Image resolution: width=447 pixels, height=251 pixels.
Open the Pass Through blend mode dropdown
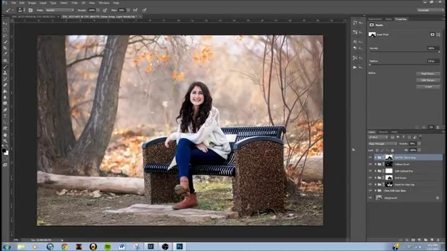click(383, 144)
